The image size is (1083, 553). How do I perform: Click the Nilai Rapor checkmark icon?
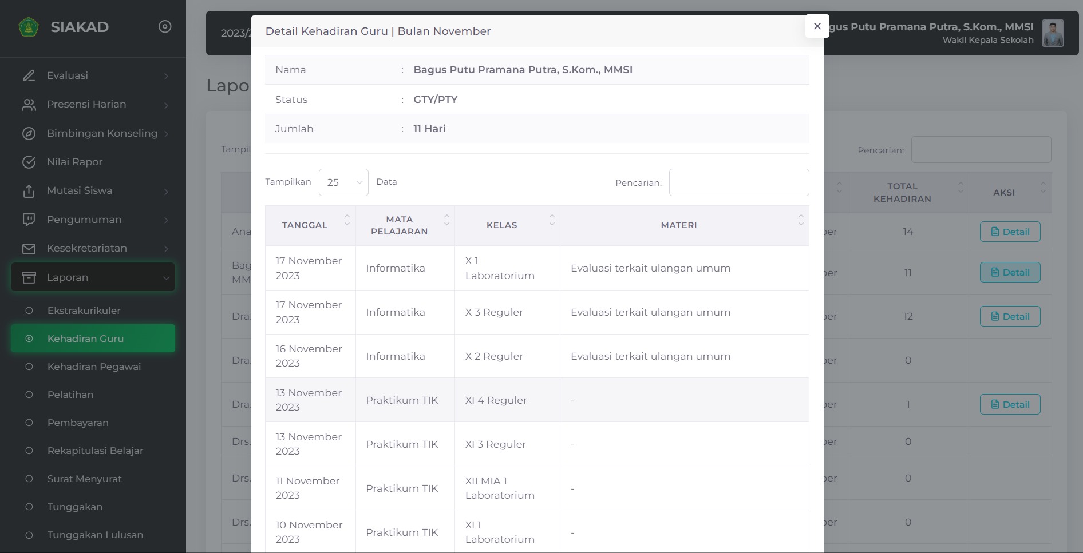(x=29, y=162)
